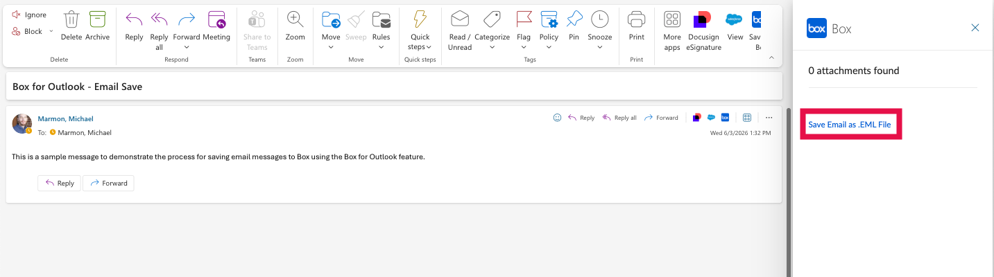Click Reply all in the message header
Screen dimensions: 994x277
click(619, 118)
